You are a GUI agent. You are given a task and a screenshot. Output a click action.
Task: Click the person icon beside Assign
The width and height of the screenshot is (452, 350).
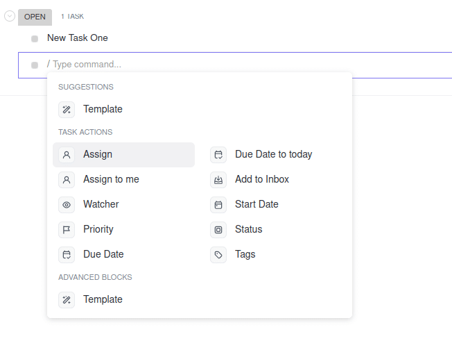point(67,155)
